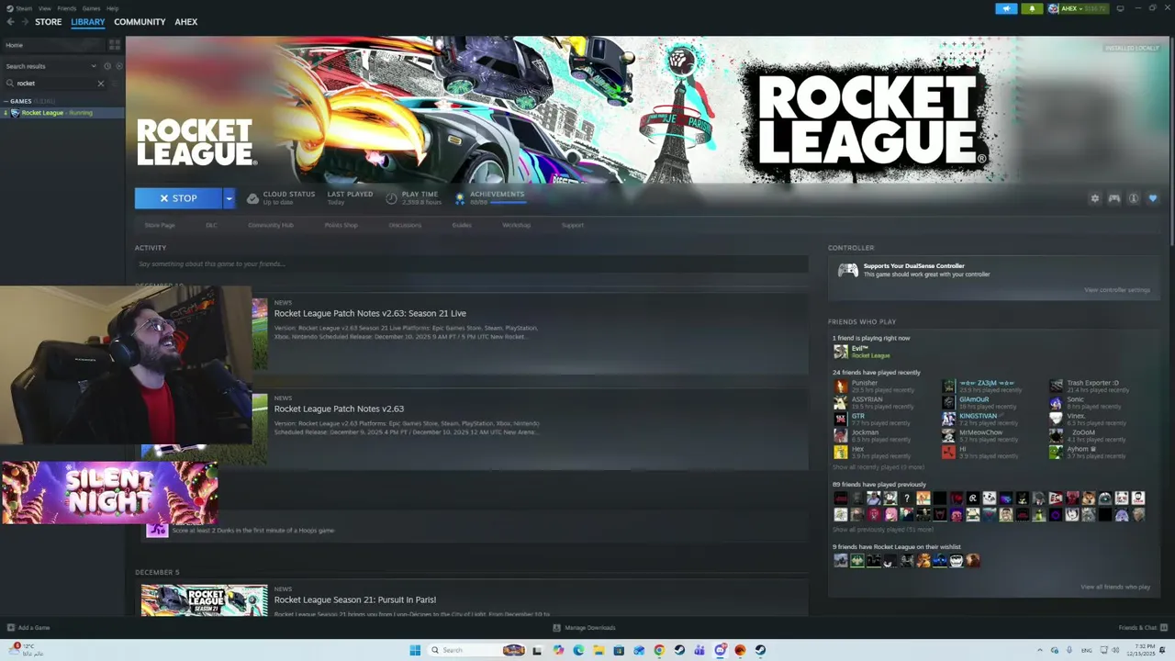Show game info circle icon
Image resolution: width=1175 pixels, height=661 pixels.
1134,198
